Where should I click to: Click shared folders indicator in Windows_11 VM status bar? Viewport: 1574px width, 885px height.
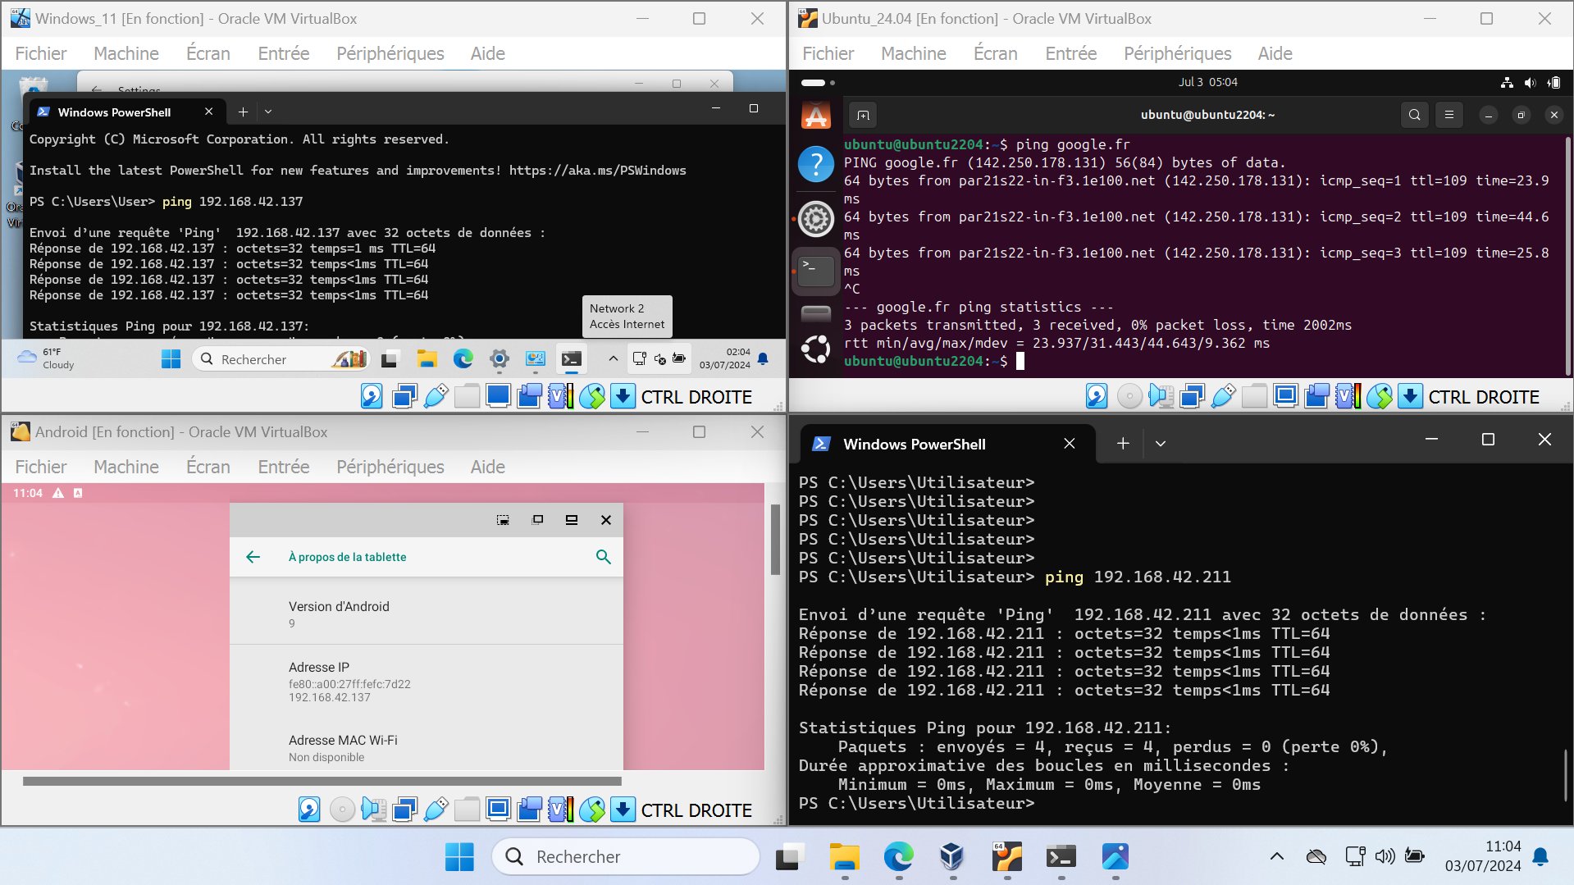pyautogui.click(x=467, y=396)
